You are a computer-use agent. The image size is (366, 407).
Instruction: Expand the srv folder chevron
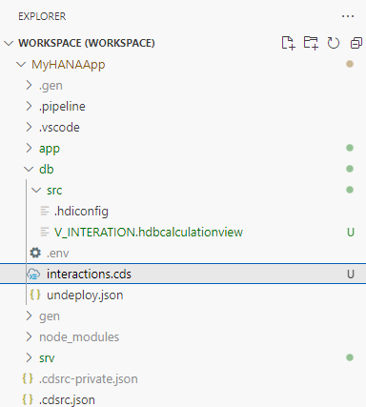pos(29,357)
